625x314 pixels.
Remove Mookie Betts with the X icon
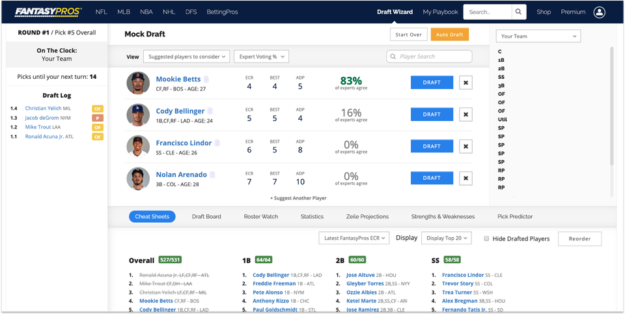pos(465,83)
